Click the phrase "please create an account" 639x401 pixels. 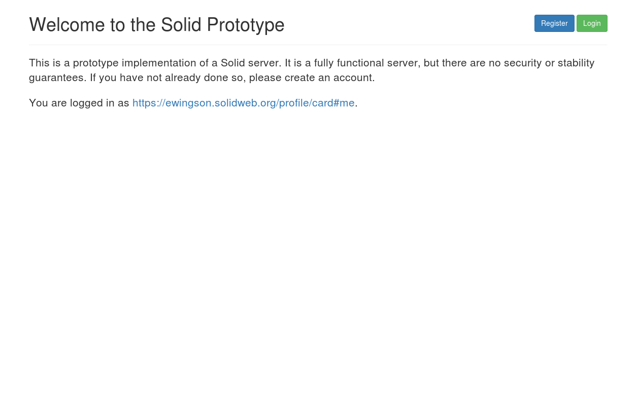point(311,78)
